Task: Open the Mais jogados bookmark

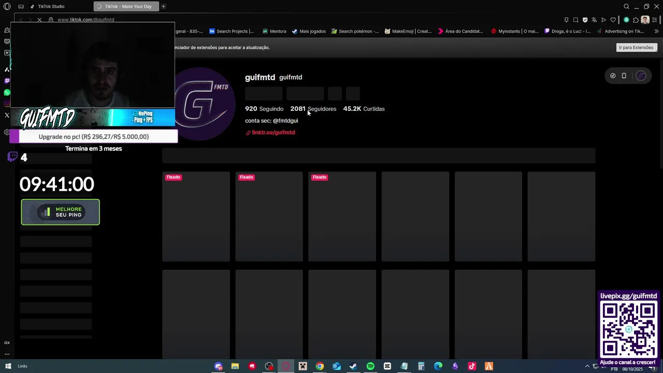Action: point(309,31)
